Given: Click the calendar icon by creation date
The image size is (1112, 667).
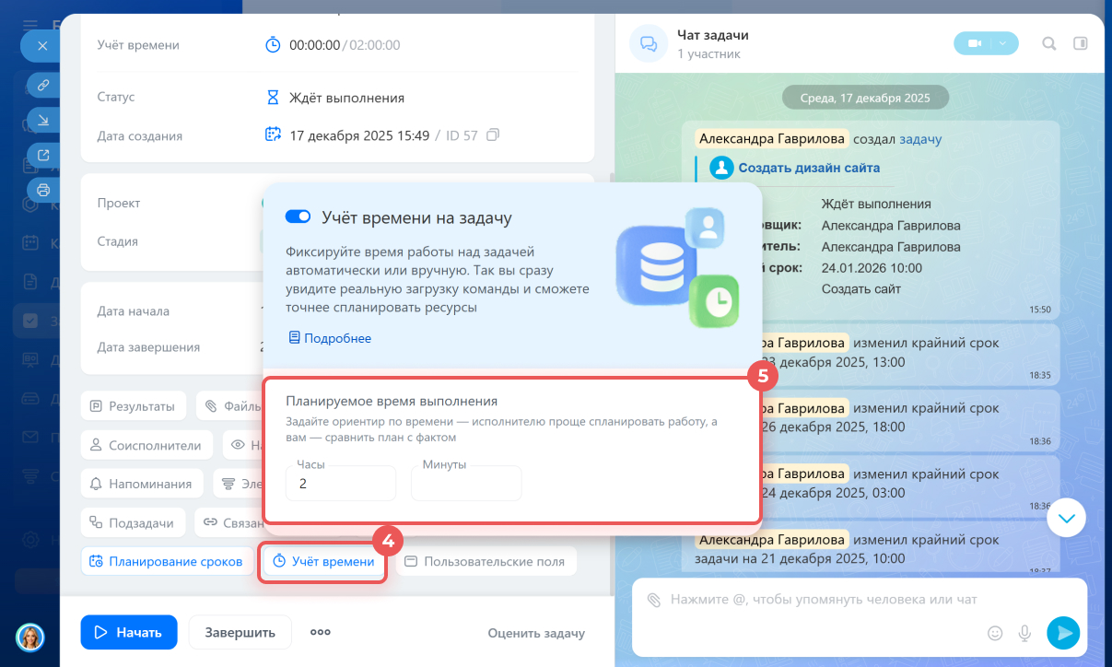Looking at the screenshot, I should point(273,135).
